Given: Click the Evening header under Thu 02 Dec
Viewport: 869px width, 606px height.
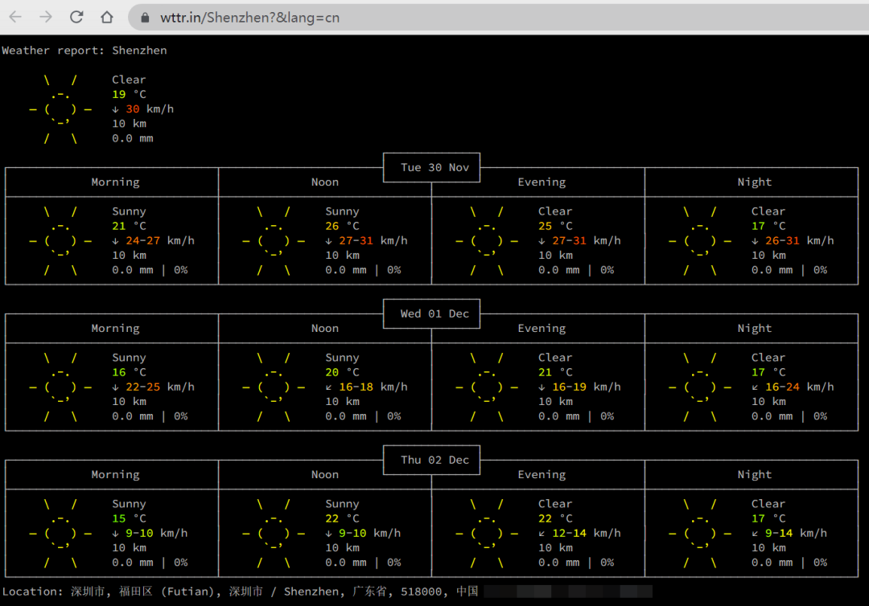Looking at the screenshot, I should (542, 474).
